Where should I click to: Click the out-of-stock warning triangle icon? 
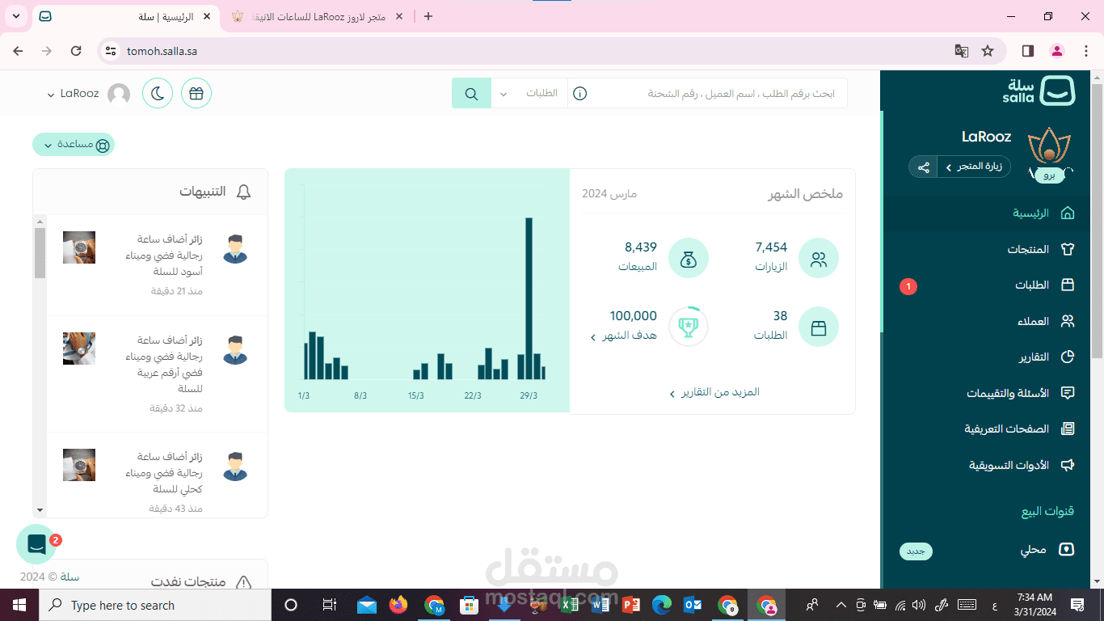[x=242, y=582]
